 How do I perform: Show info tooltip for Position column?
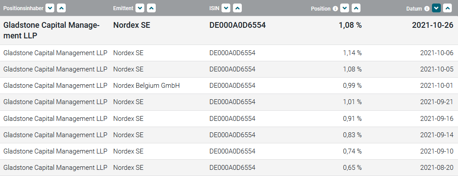tap(335, 8)
